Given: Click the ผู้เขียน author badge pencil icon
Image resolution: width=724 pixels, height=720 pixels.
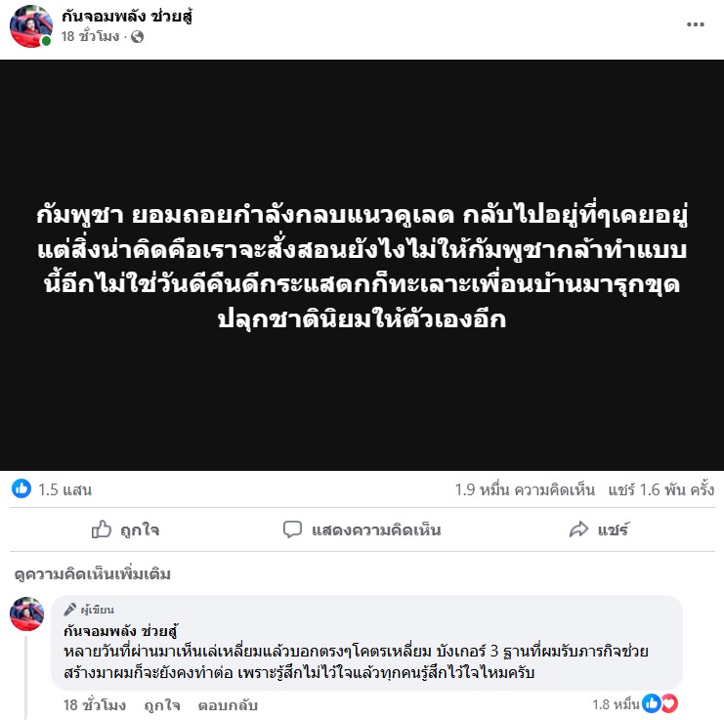Looking at the screenshot, I should [x=69, y=610].
